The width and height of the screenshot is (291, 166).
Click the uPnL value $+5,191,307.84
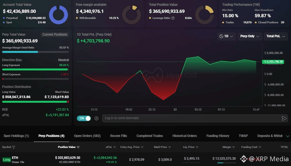(57, 115)
